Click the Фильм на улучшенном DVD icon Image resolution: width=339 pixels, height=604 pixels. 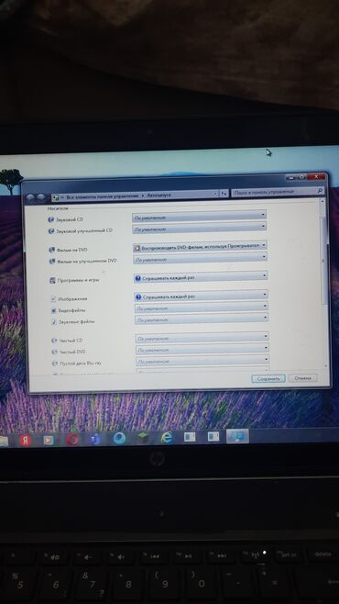(52, 262)
